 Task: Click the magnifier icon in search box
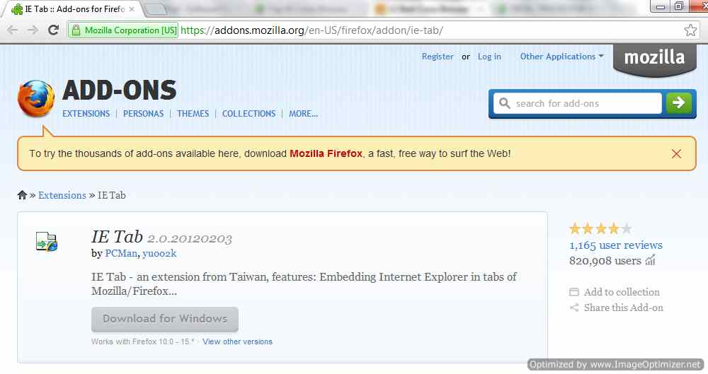point(504,103)
